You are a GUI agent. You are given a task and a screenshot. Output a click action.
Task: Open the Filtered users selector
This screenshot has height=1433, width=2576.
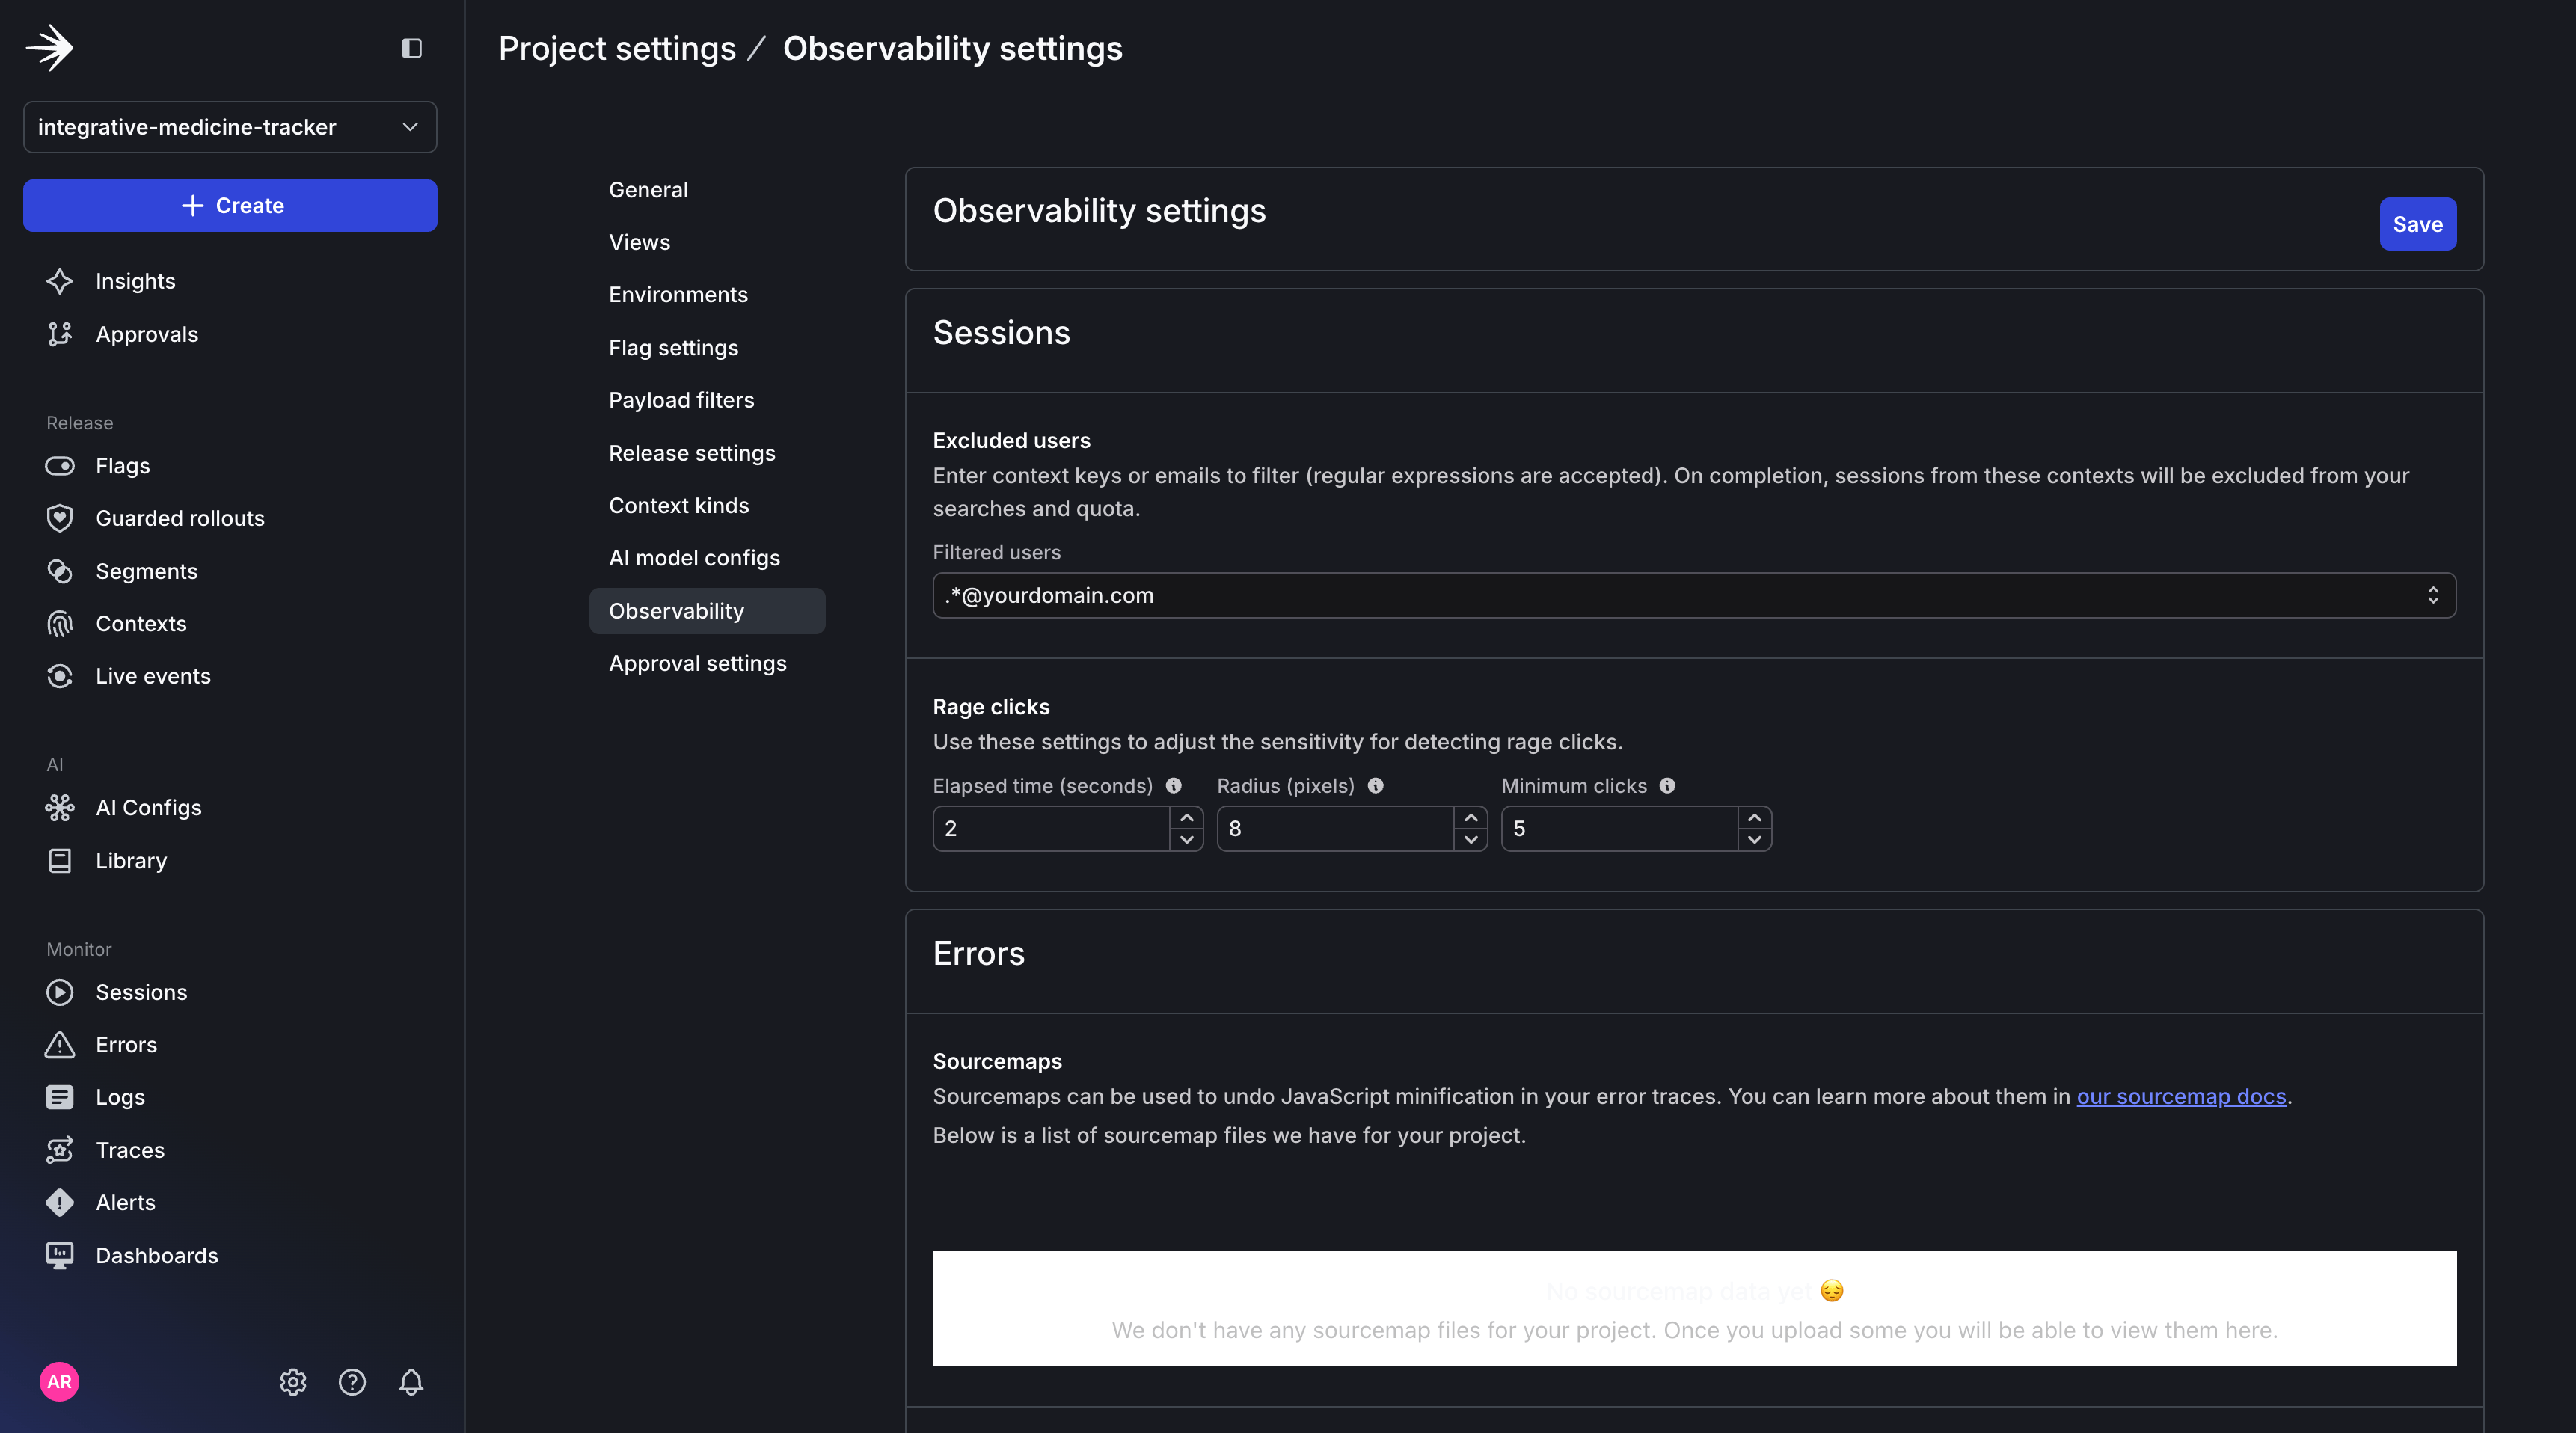tap(2435, 595)
